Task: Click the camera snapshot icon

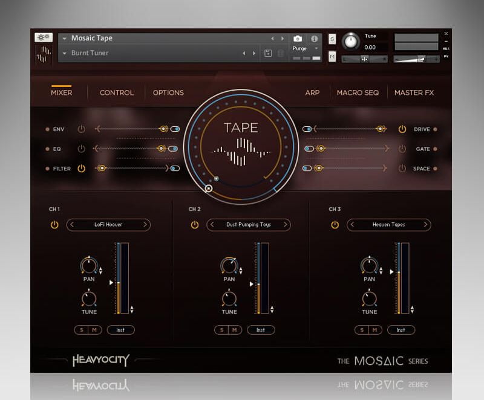Action: pyautogui.click(x=298, y=39)
